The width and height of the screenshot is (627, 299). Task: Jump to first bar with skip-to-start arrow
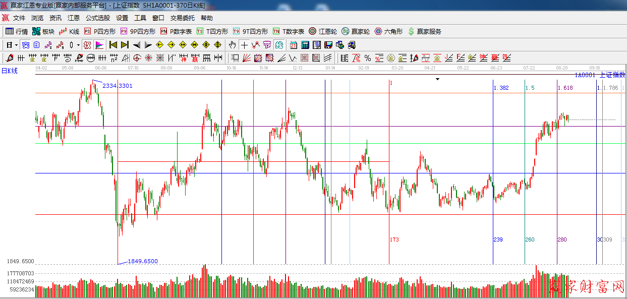[113, 45]
